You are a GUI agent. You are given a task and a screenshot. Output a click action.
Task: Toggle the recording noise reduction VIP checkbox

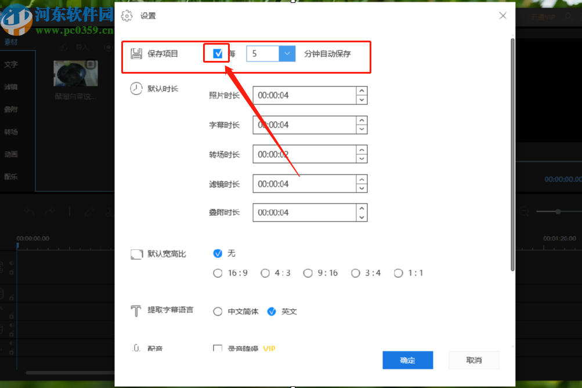218,349
